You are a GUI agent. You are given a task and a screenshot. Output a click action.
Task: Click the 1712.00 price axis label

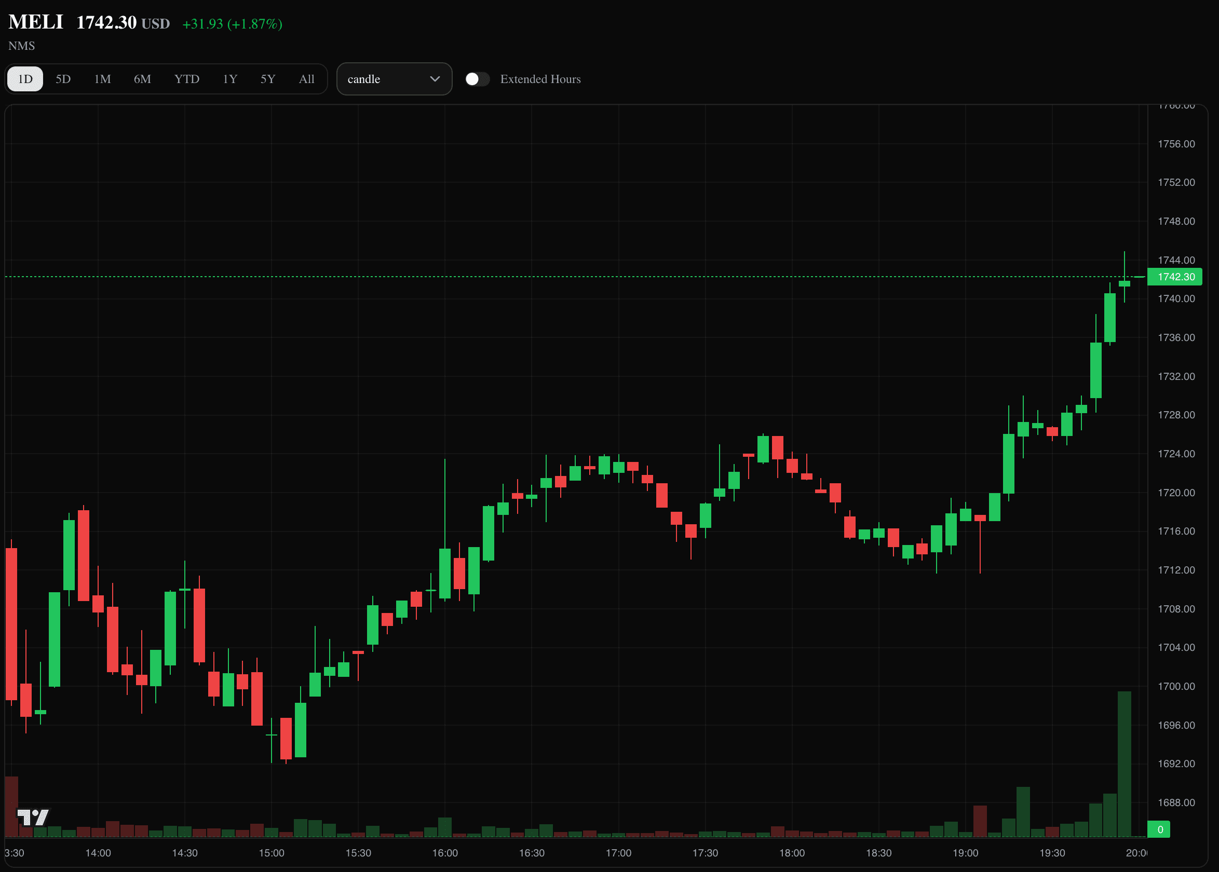tap(1176, 570)
